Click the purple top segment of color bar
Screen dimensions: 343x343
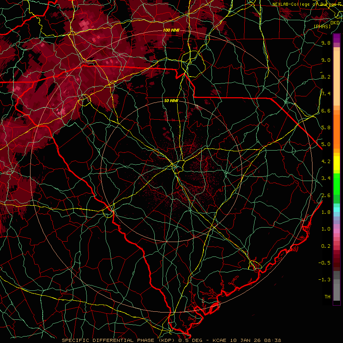tap(337, 38)
